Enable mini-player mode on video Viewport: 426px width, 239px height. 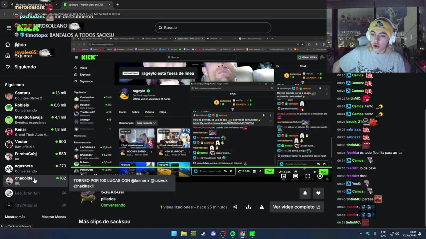tap(284, 176)
